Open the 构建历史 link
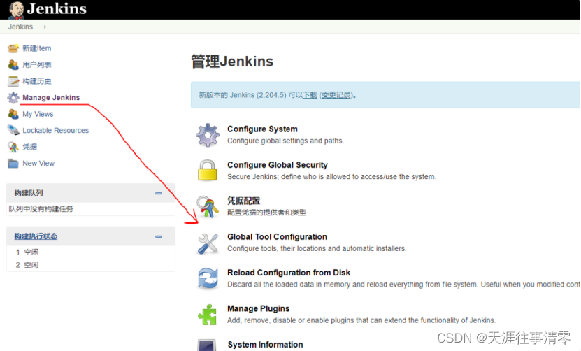Image resolution: width=581 pixels, height=351 pixels. point(36,81)
